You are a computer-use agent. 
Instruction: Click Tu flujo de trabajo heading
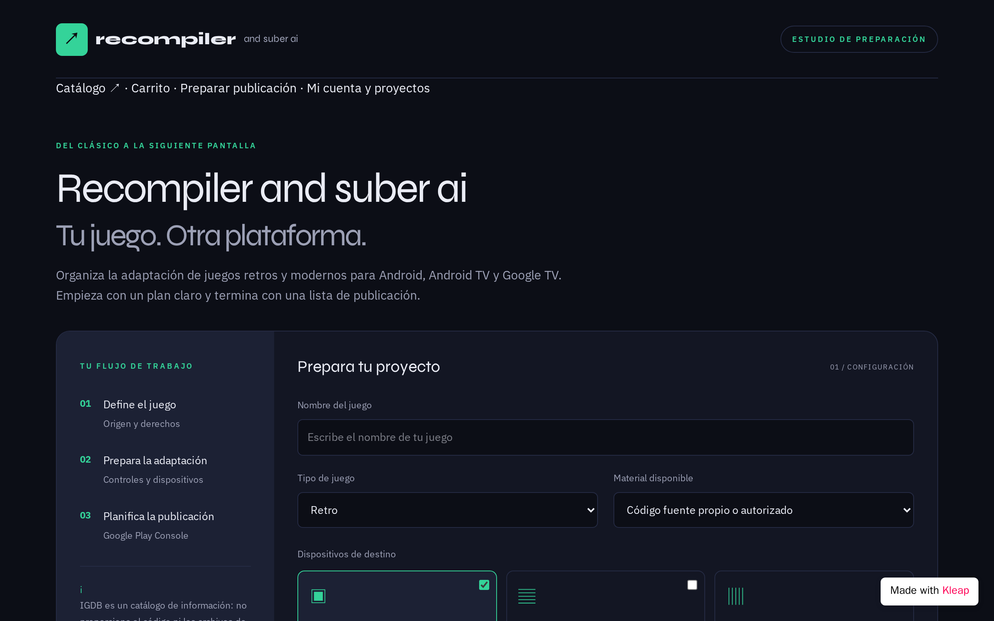coord(136,366)
